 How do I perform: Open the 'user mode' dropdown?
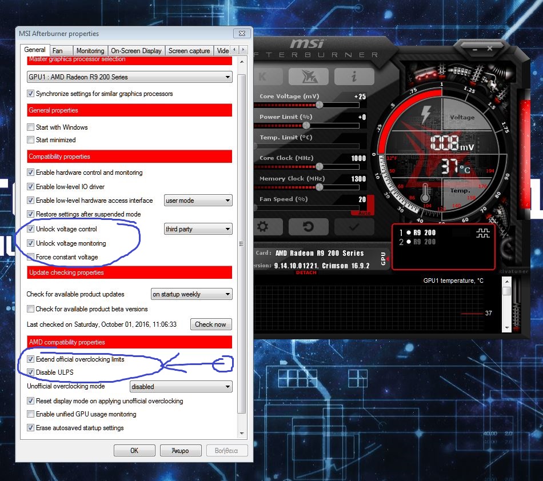[198, 201]
